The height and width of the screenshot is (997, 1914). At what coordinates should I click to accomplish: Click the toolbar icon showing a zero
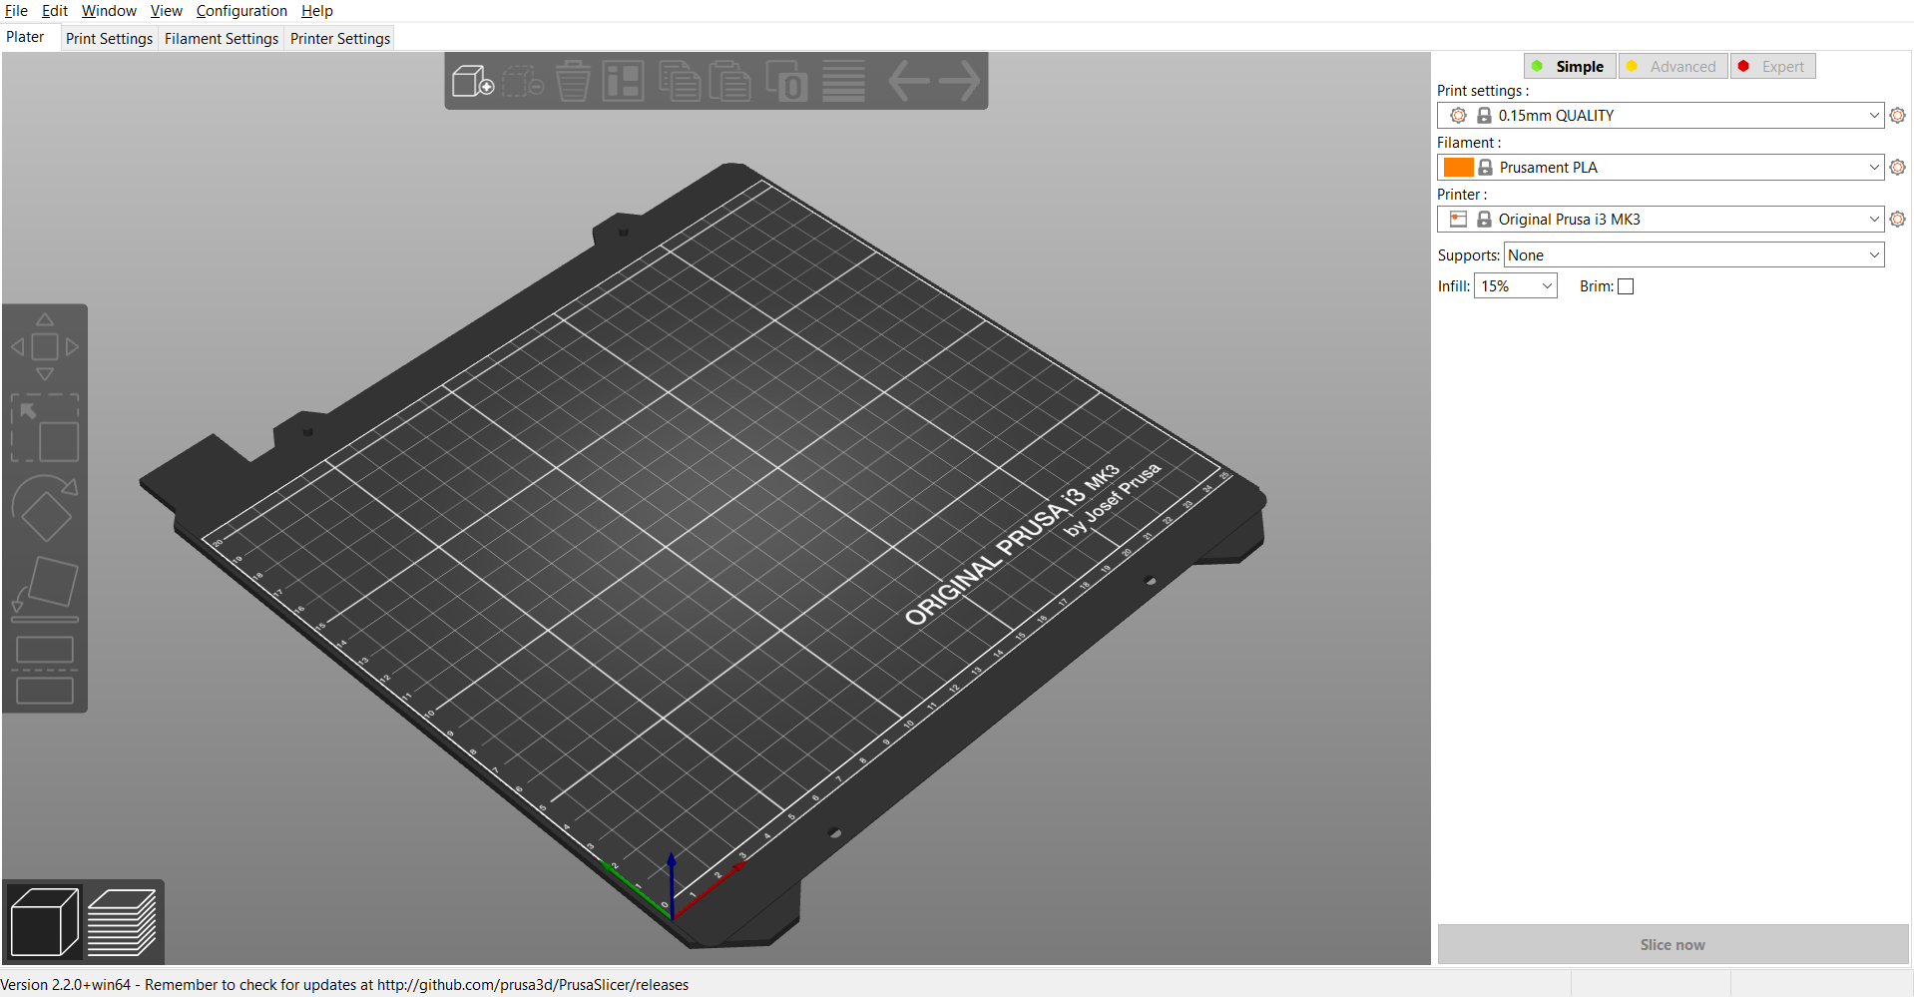(x=786, y=81)
